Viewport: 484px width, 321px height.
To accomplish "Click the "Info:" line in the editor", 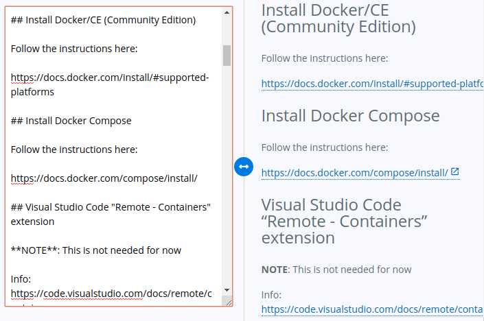I will (x=21, y=278).
